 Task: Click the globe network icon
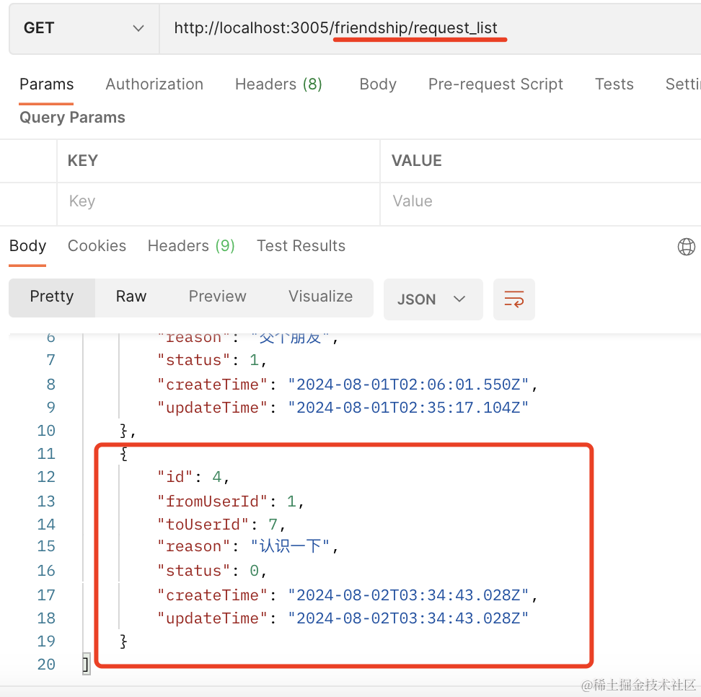pos(686,247)
